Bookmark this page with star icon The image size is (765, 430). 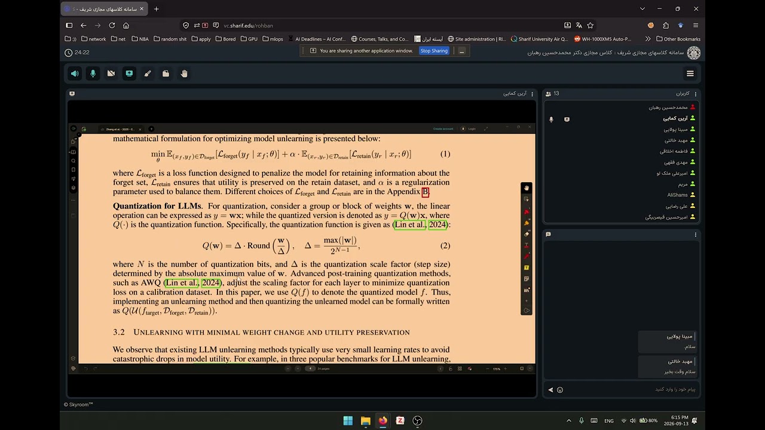(x=590, y=26)
